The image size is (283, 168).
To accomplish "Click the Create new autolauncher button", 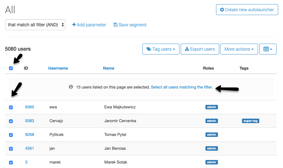I will click(x=247, y=10).
